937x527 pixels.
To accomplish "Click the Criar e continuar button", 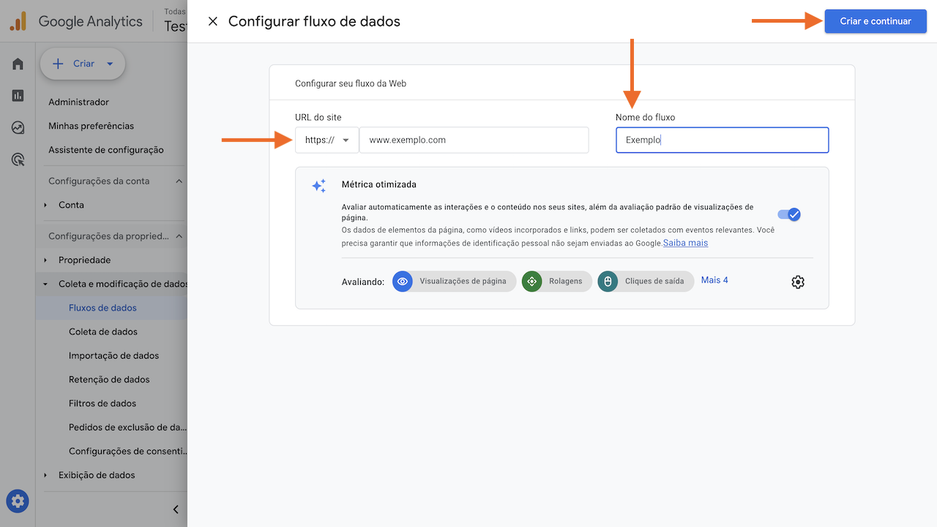I will 876,21.
